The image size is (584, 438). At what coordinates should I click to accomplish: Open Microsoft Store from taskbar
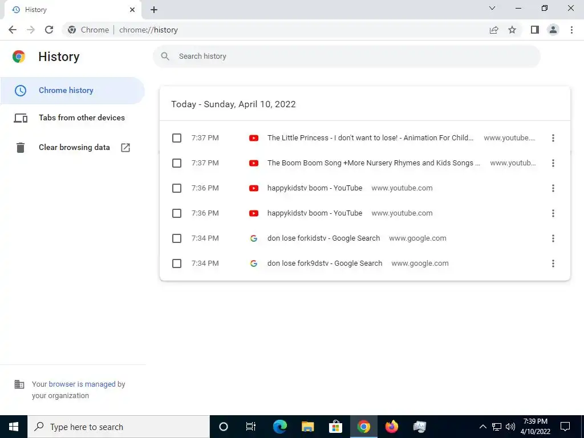pyautogui.click(x=335, y=427)
